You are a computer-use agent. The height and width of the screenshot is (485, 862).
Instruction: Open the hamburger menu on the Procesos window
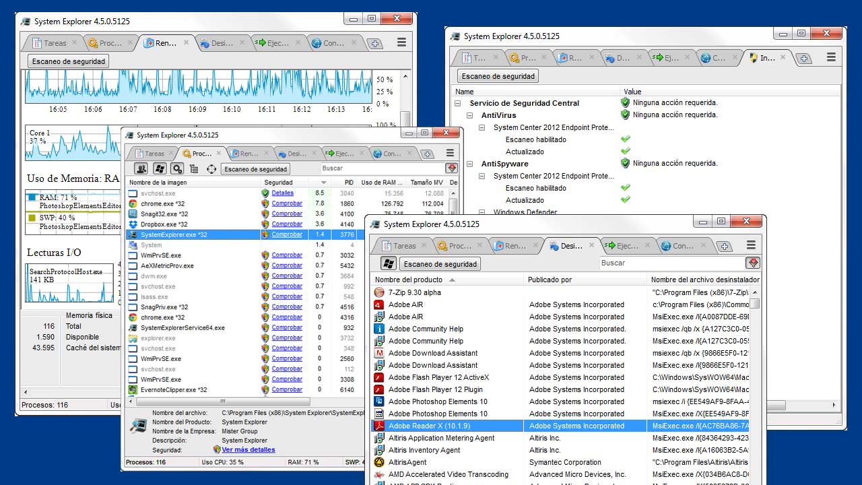pyautogui.click(x=450, y=153)
